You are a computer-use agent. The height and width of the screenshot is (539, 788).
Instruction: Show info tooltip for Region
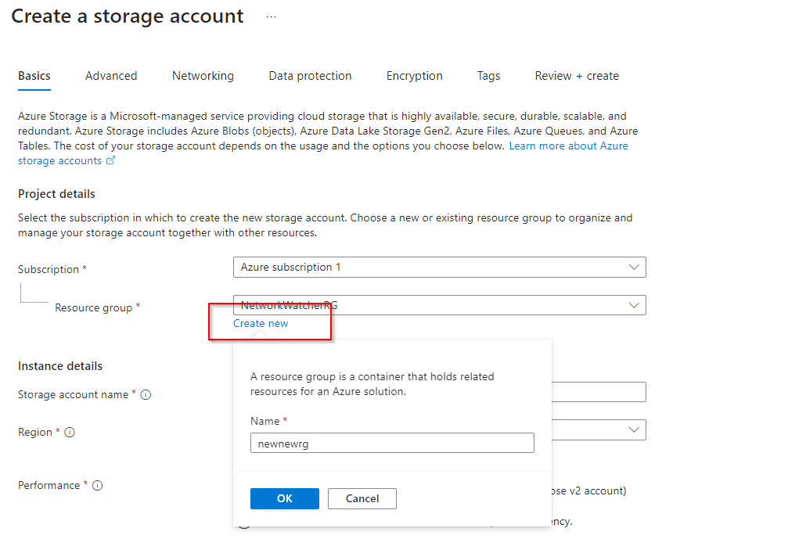(x=70, y=433)
